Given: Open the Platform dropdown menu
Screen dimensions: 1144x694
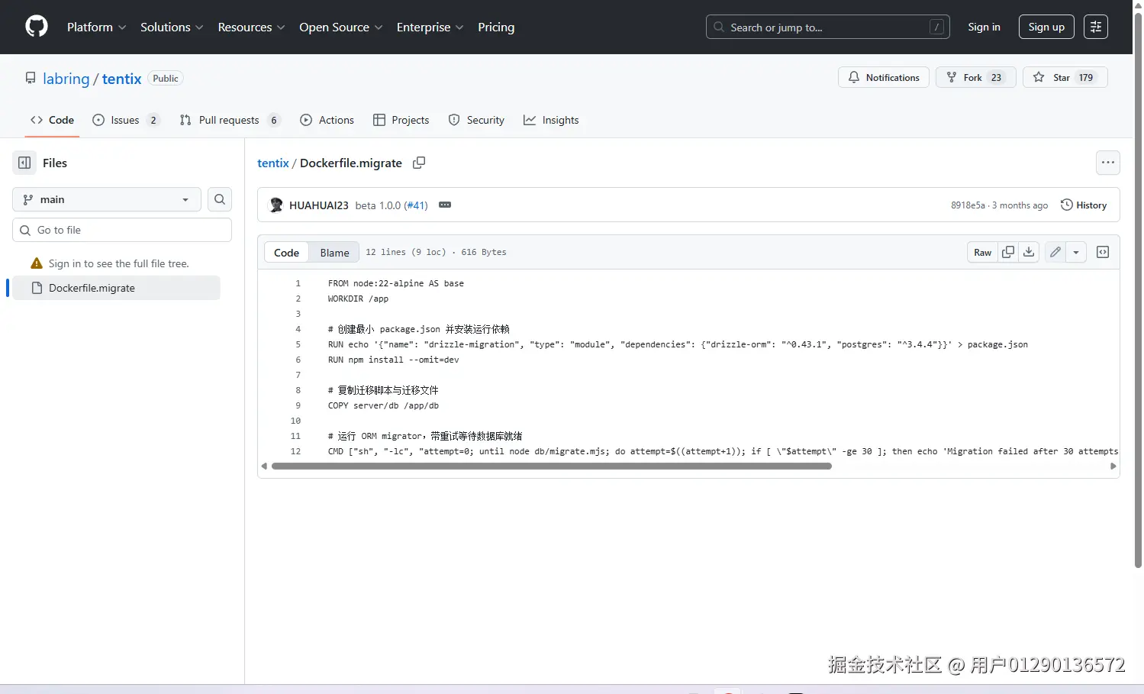Looking at the screenshot, I should (97, 27).
